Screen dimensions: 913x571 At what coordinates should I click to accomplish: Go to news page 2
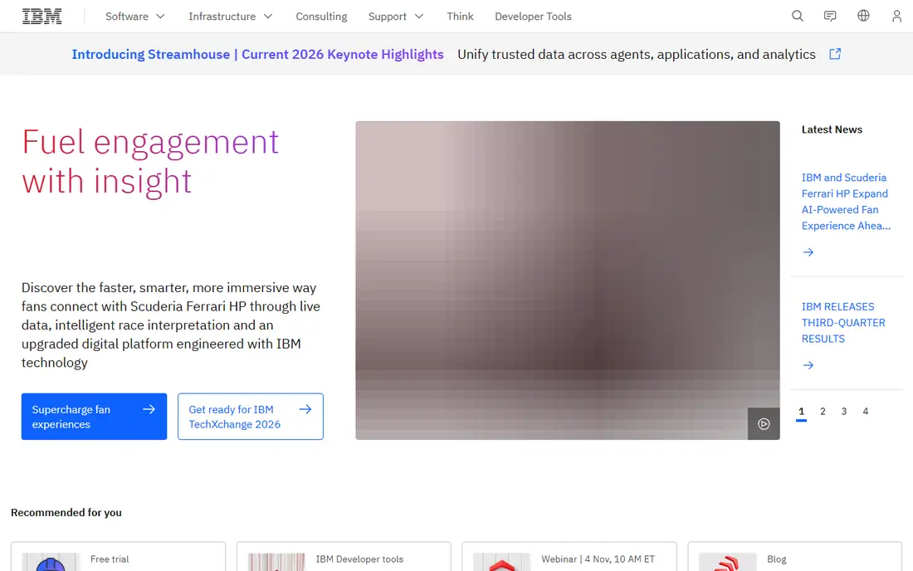[x=823, y=412]
